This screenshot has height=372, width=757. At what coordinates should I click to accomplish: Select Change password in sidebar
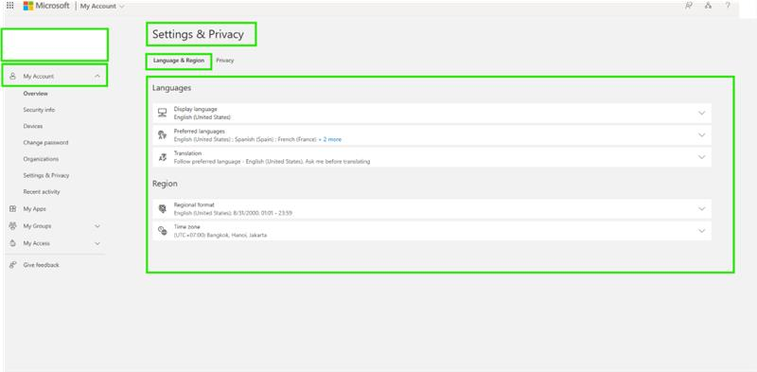click(45, 143)
